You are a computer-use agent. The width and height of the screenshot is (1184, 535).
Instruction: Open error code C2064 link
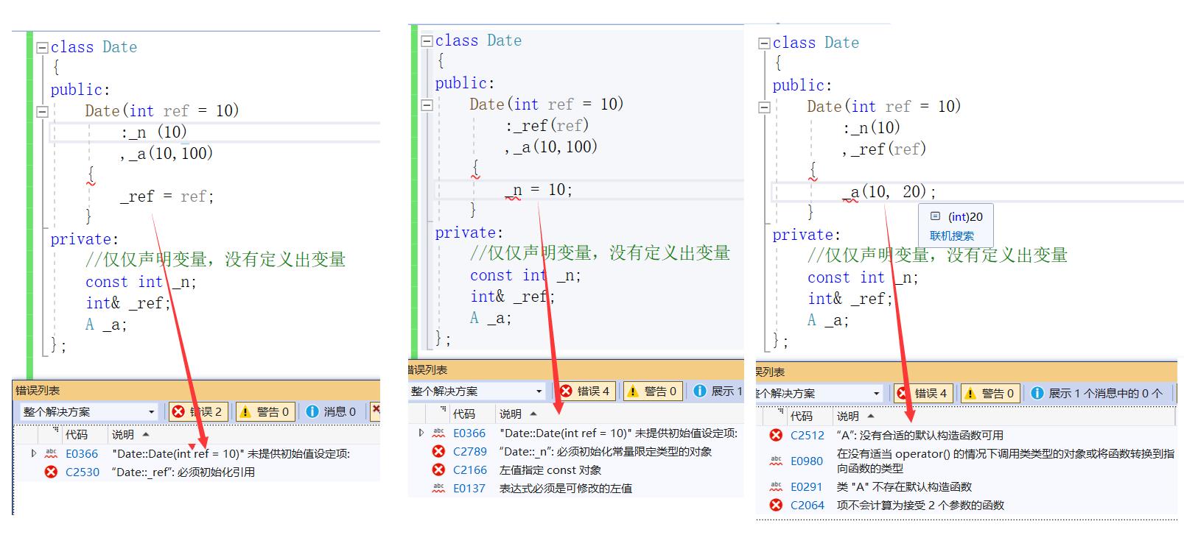tap(808, 505)
